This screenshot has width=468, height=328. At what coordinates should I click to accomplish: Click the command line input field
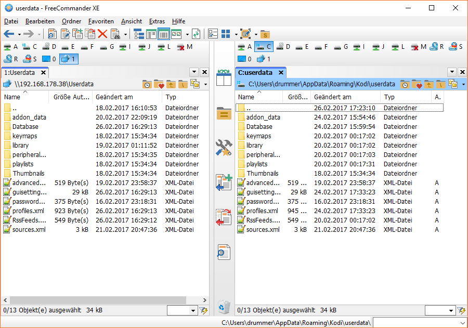416,323
